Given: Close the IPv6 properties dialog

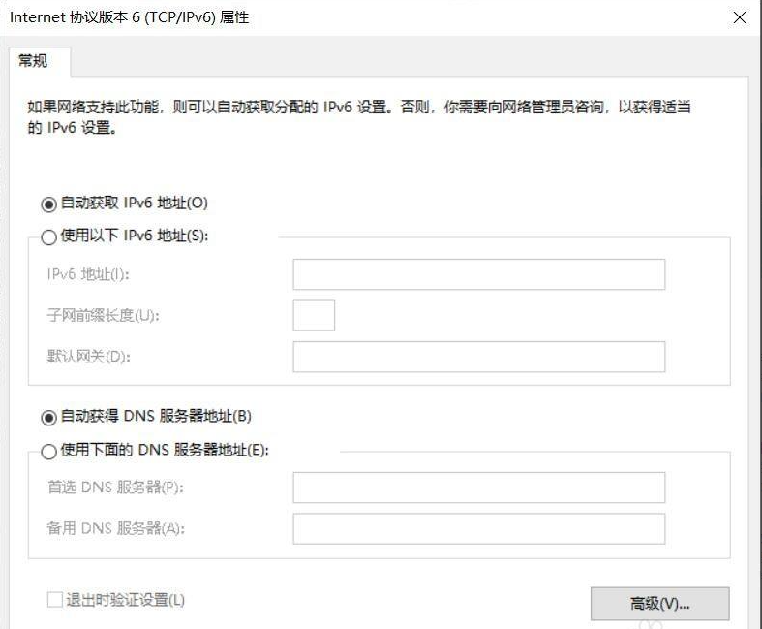Looking at the screenshot, I should tap(740, 17).
